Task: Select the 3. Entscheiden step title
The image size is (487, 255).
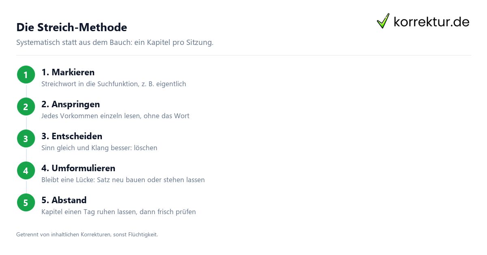Action: coord(72,136)
